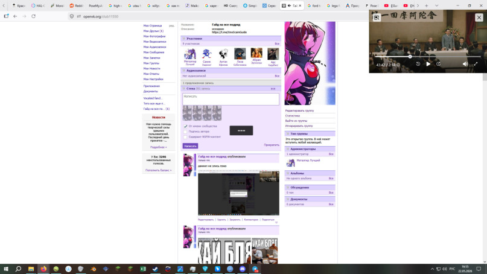Viewport: 487px width, 274px height.
Task: Click 'Удалить' under the first post
Action: pyautogui.click(x=221, y=220)
